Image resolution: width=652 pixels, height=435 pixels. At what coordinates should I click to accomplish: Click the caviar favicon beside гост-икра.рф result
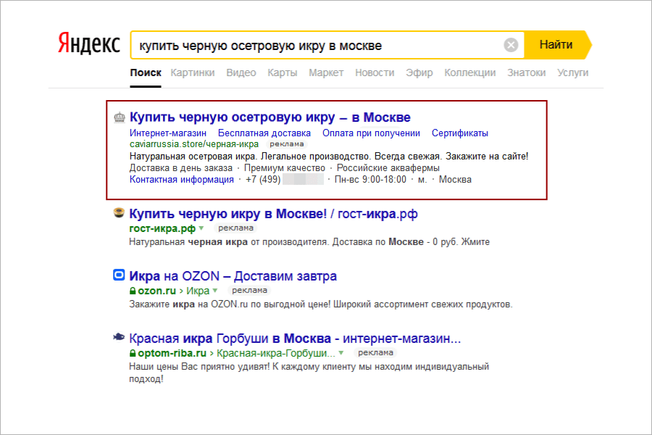pos(120,214)
